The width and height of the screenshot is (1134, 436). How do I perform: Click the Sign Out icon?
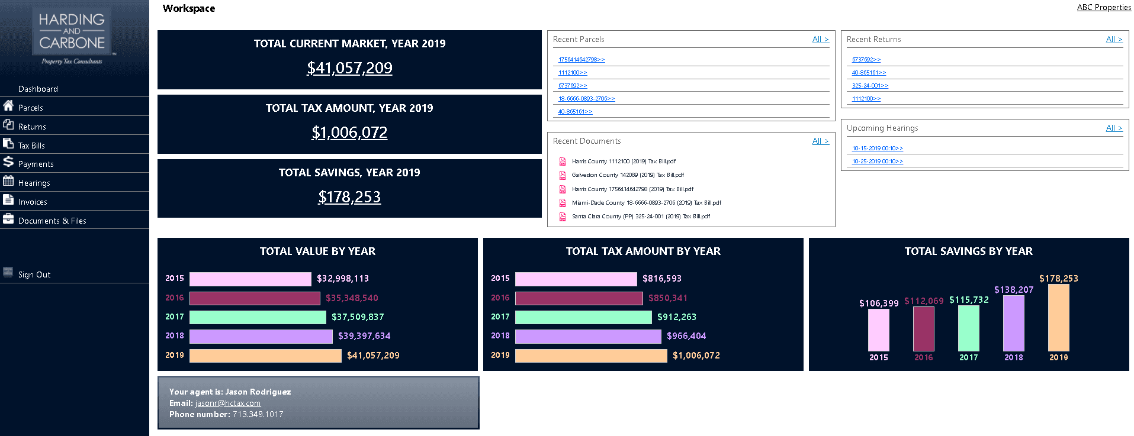tap(8, 272)
